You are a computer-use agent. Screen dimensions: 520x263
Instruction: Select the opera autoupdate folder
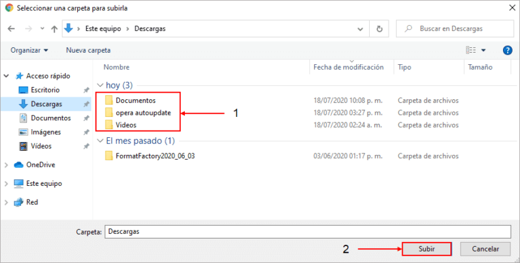(x=138, y=113)
